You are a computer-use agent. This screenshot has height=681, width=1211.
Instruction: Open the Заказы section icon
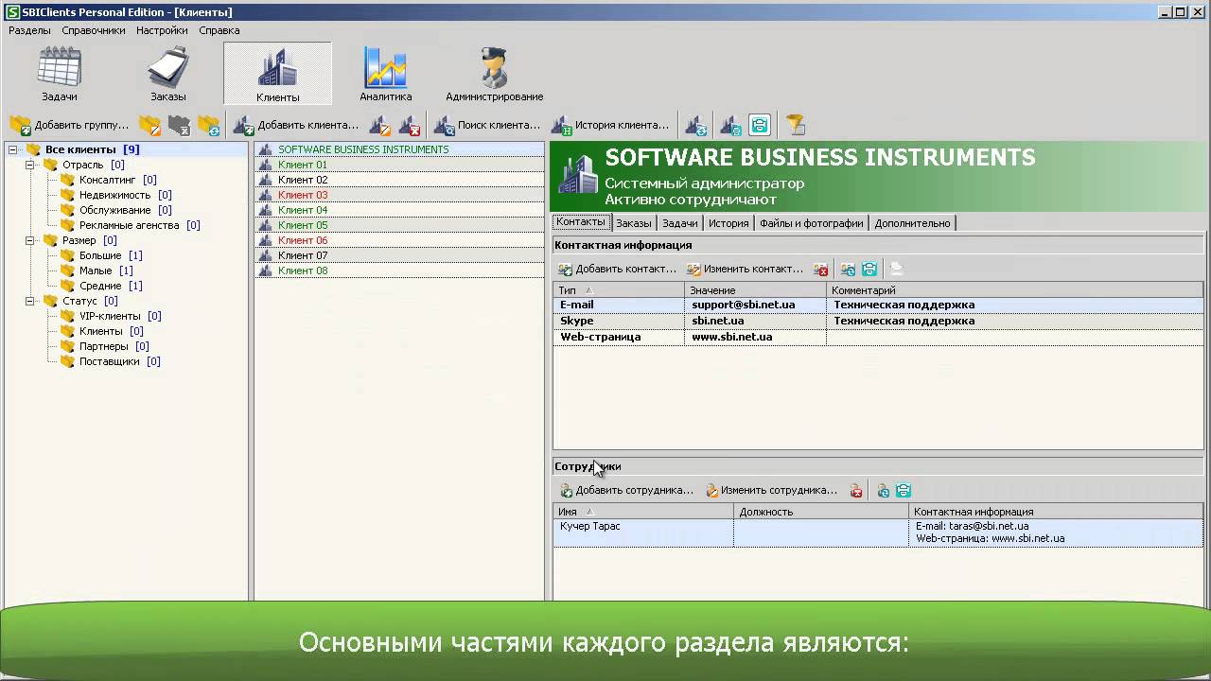coord(168,74)
